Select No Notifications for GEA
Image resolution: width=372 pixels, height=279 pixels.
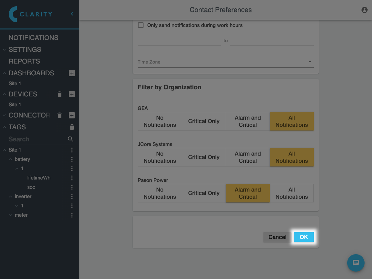tap(160, 121)
